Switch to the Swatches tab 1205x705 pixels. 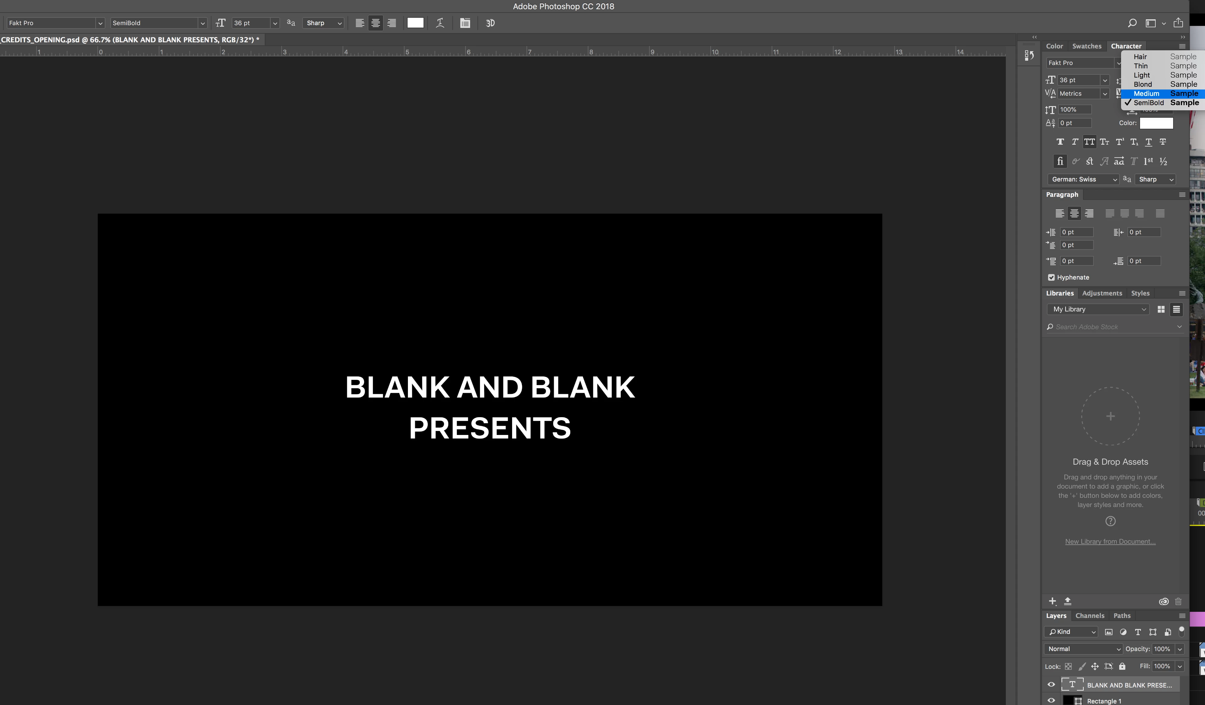pyautogui.click(x=1086, y=46)
